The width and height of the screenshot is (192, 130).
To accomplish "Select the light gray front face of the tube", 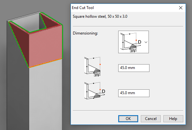I will coord(45,96).
